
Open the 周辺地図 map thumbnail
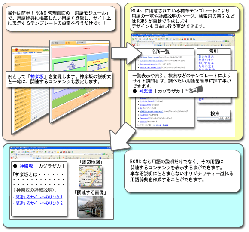90,176
